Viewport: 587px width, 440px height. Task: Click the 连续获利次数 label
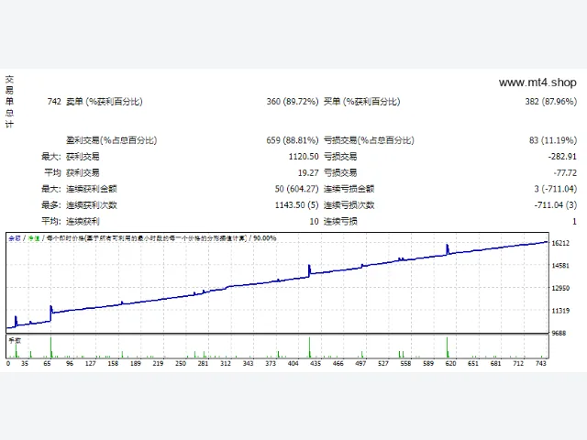click(92, 205)
